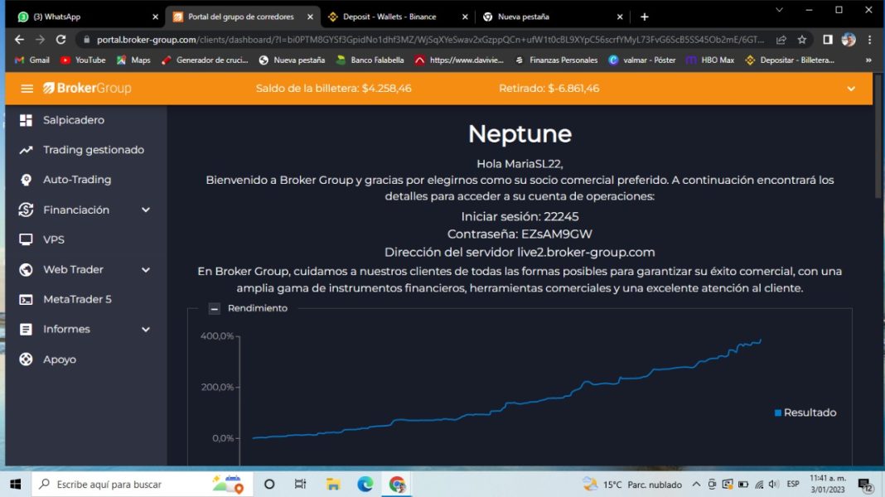Viewport: 885px width, 497px height.
Task: Open File Explorer from the taskbar
Action: coord(333,484)
